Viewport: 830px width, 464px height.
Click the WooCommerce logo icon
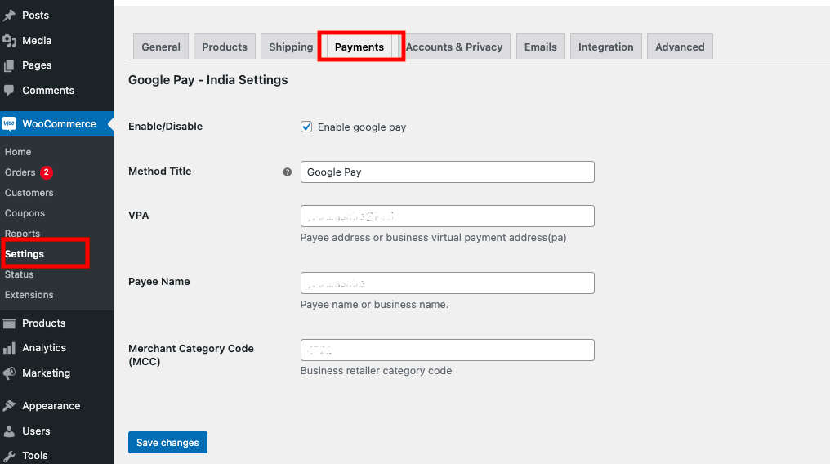tap(9, 124)
